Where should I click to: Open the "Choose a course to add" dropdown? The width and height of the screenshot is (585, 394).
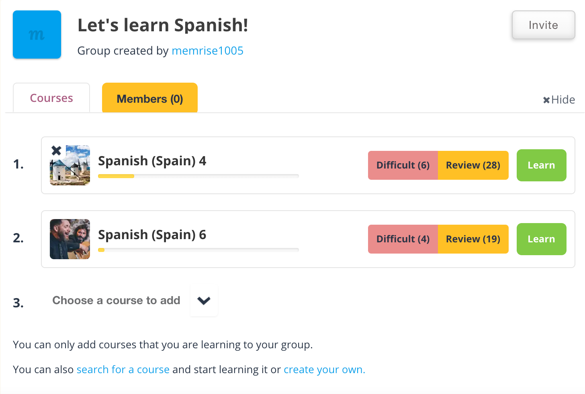(116, 301)
